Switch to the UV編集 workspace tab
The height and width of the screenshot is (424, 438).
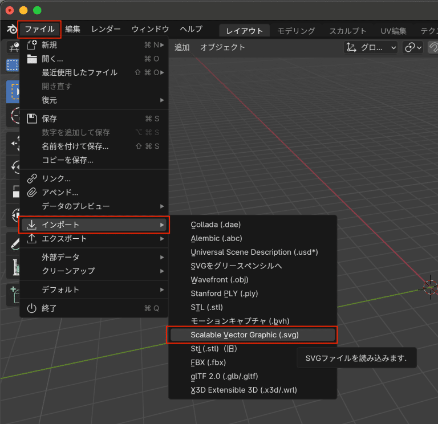click(x=394, y=31)
